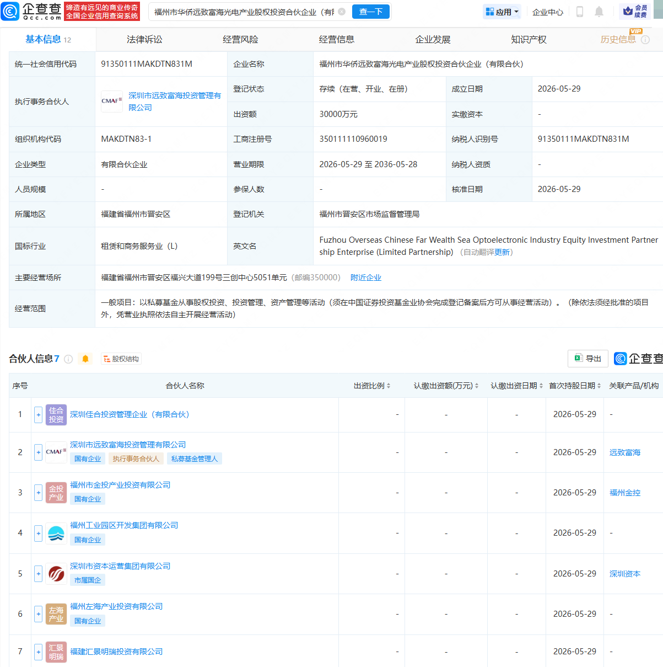
Task: Click the CMAF logo beside 执行事务合伙人
Action: point(112,102)
